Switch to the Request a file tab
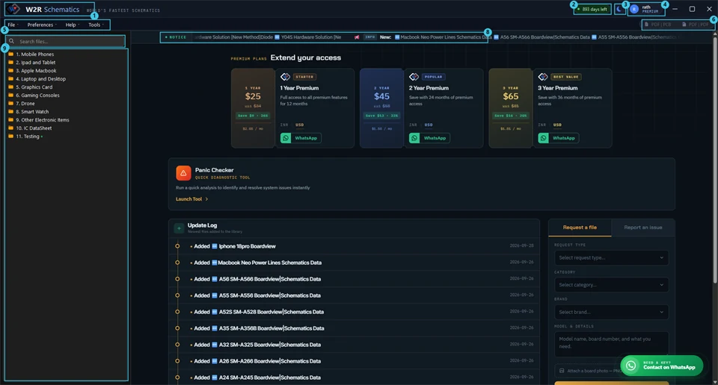This screenshot has height=385, width=718. click(580, 228)
